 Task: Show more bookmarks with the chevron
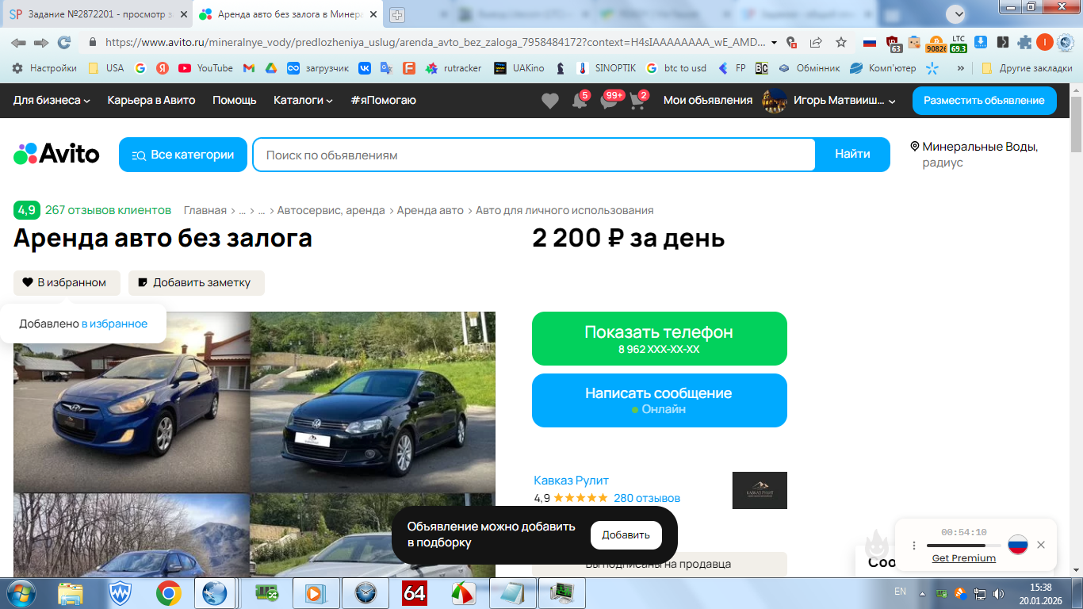click(x=961, y=68)
